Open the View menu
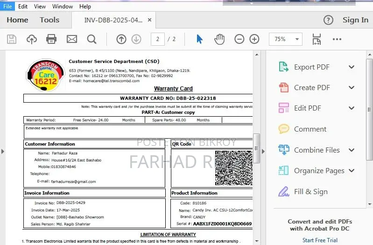The image size is (373, 245). click(40, 7)
